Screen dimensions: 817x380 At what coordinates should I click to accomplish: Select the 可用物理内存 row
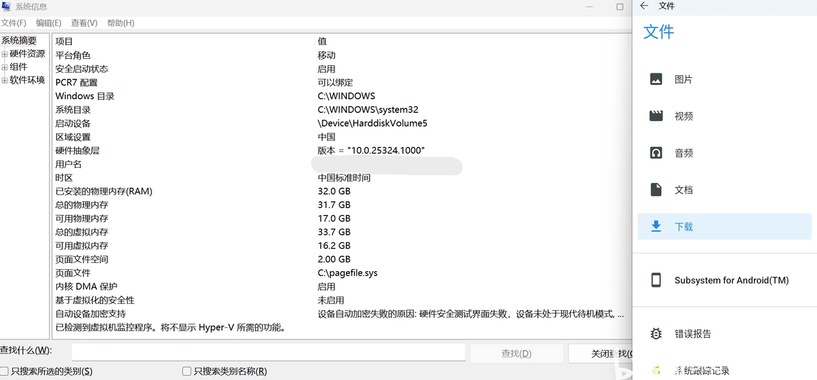tap(341, 218)
